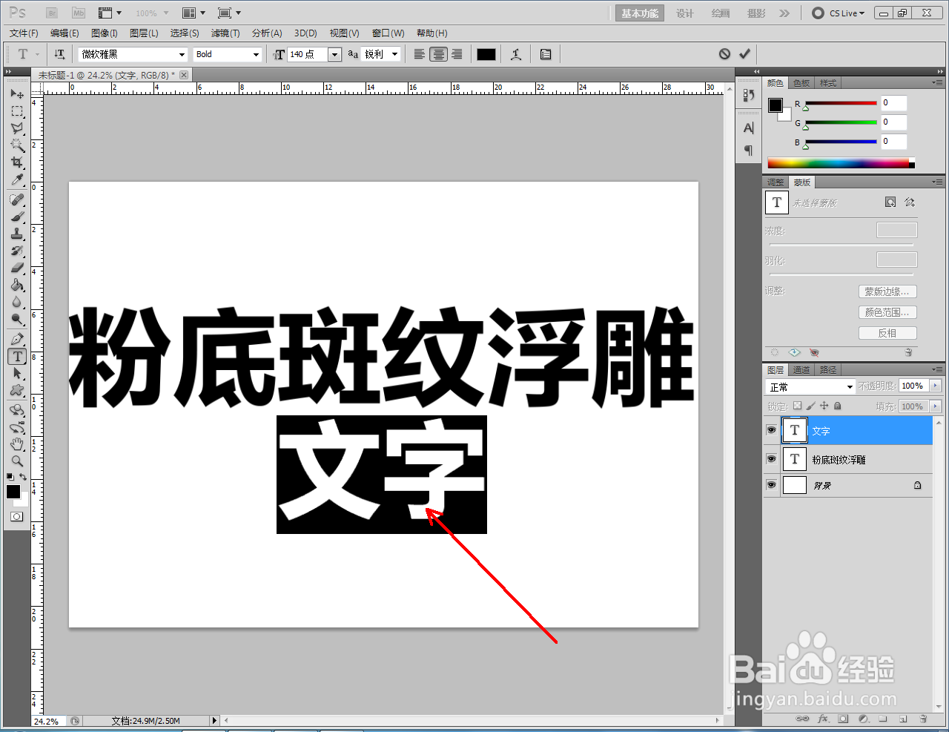Toggle left text alignment
The width and height of the screenshot is (949, 732).
420,54
